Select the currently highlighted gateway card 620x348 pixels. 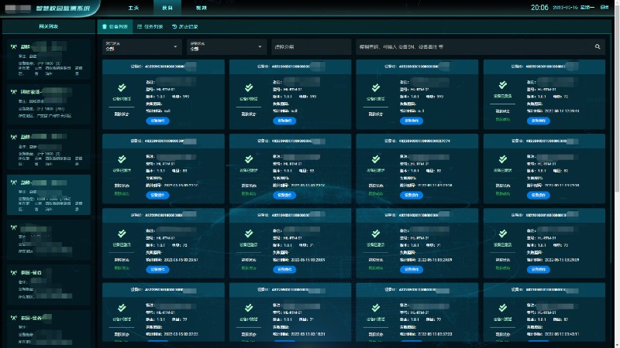[x=49, y=195]
